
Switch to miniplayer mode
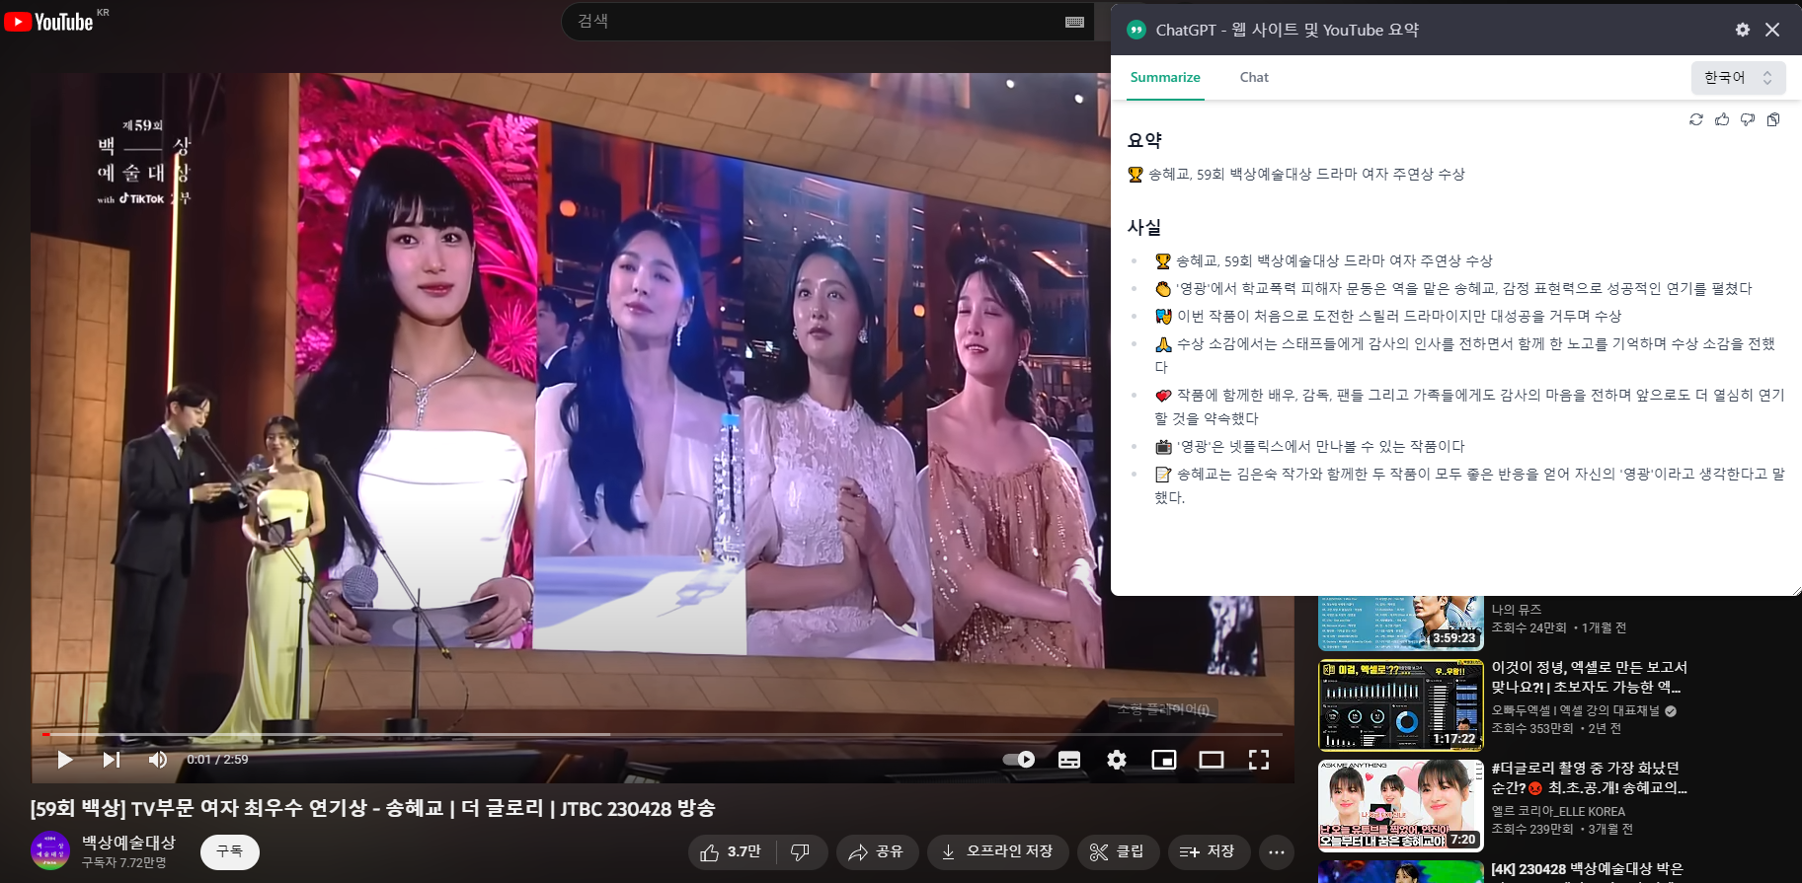point(1164,760)
